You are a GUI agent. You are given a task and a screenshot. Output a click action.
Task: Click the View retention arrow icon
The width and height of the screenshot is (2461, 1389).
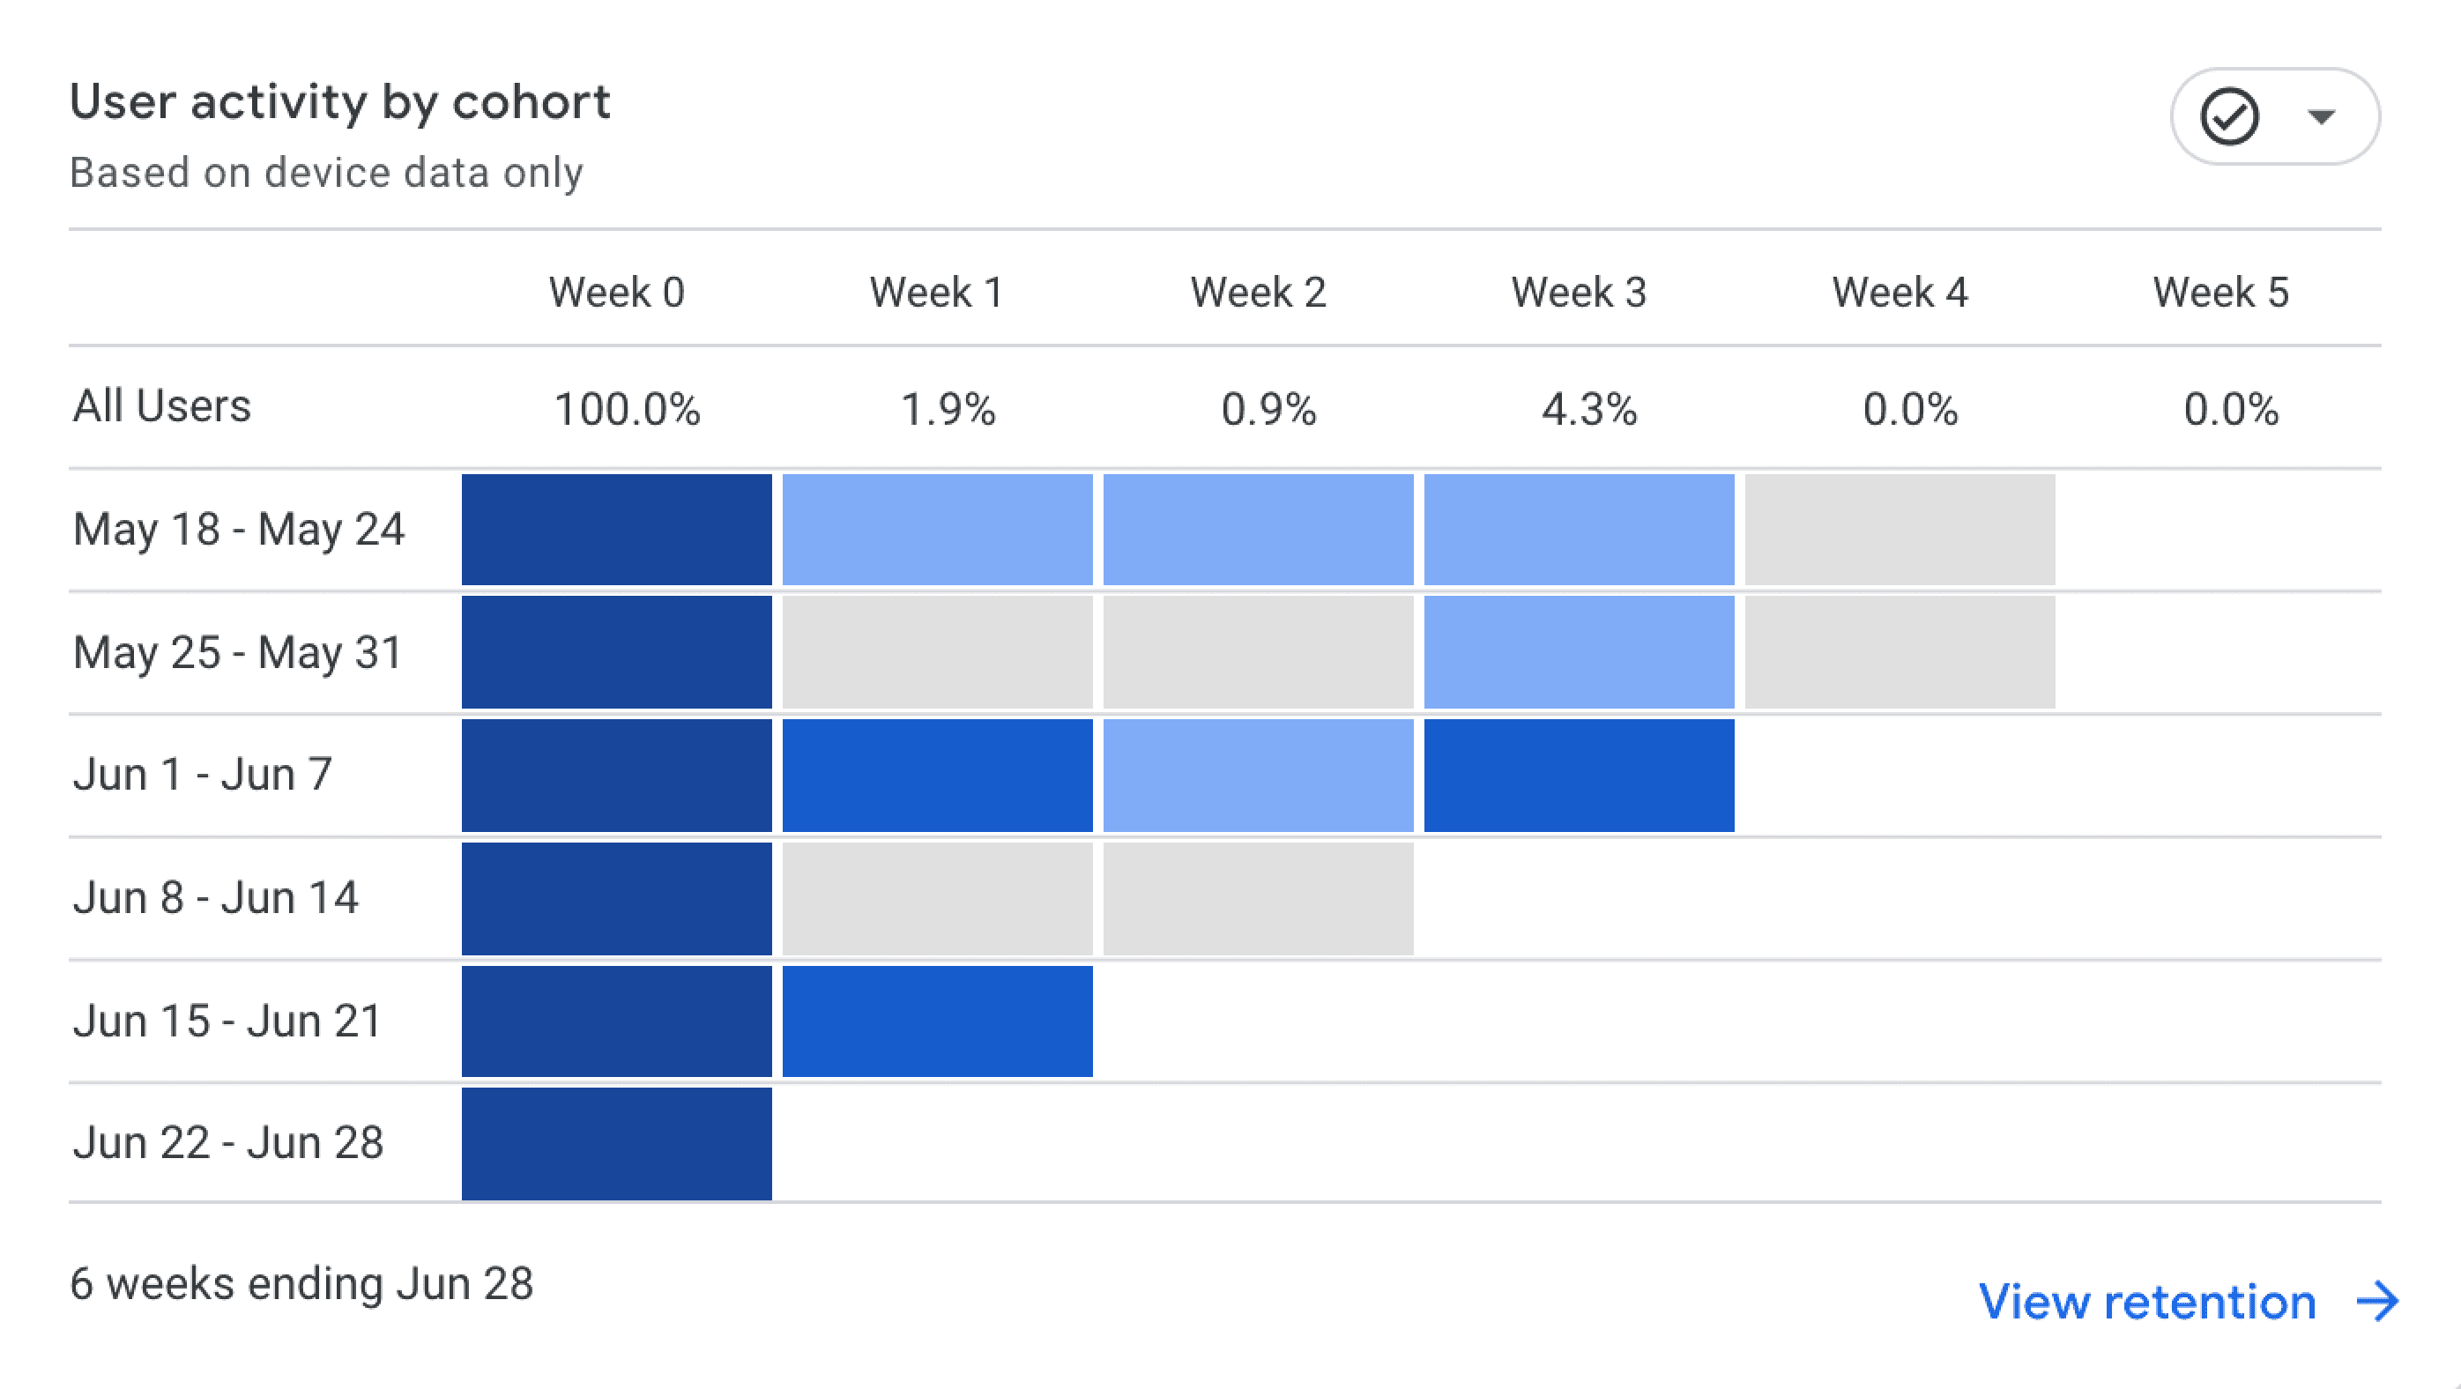(x=2378, y=1301)
